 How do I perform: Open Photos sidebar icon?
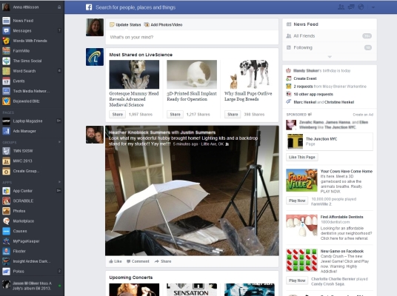click(x=6, y=211)
